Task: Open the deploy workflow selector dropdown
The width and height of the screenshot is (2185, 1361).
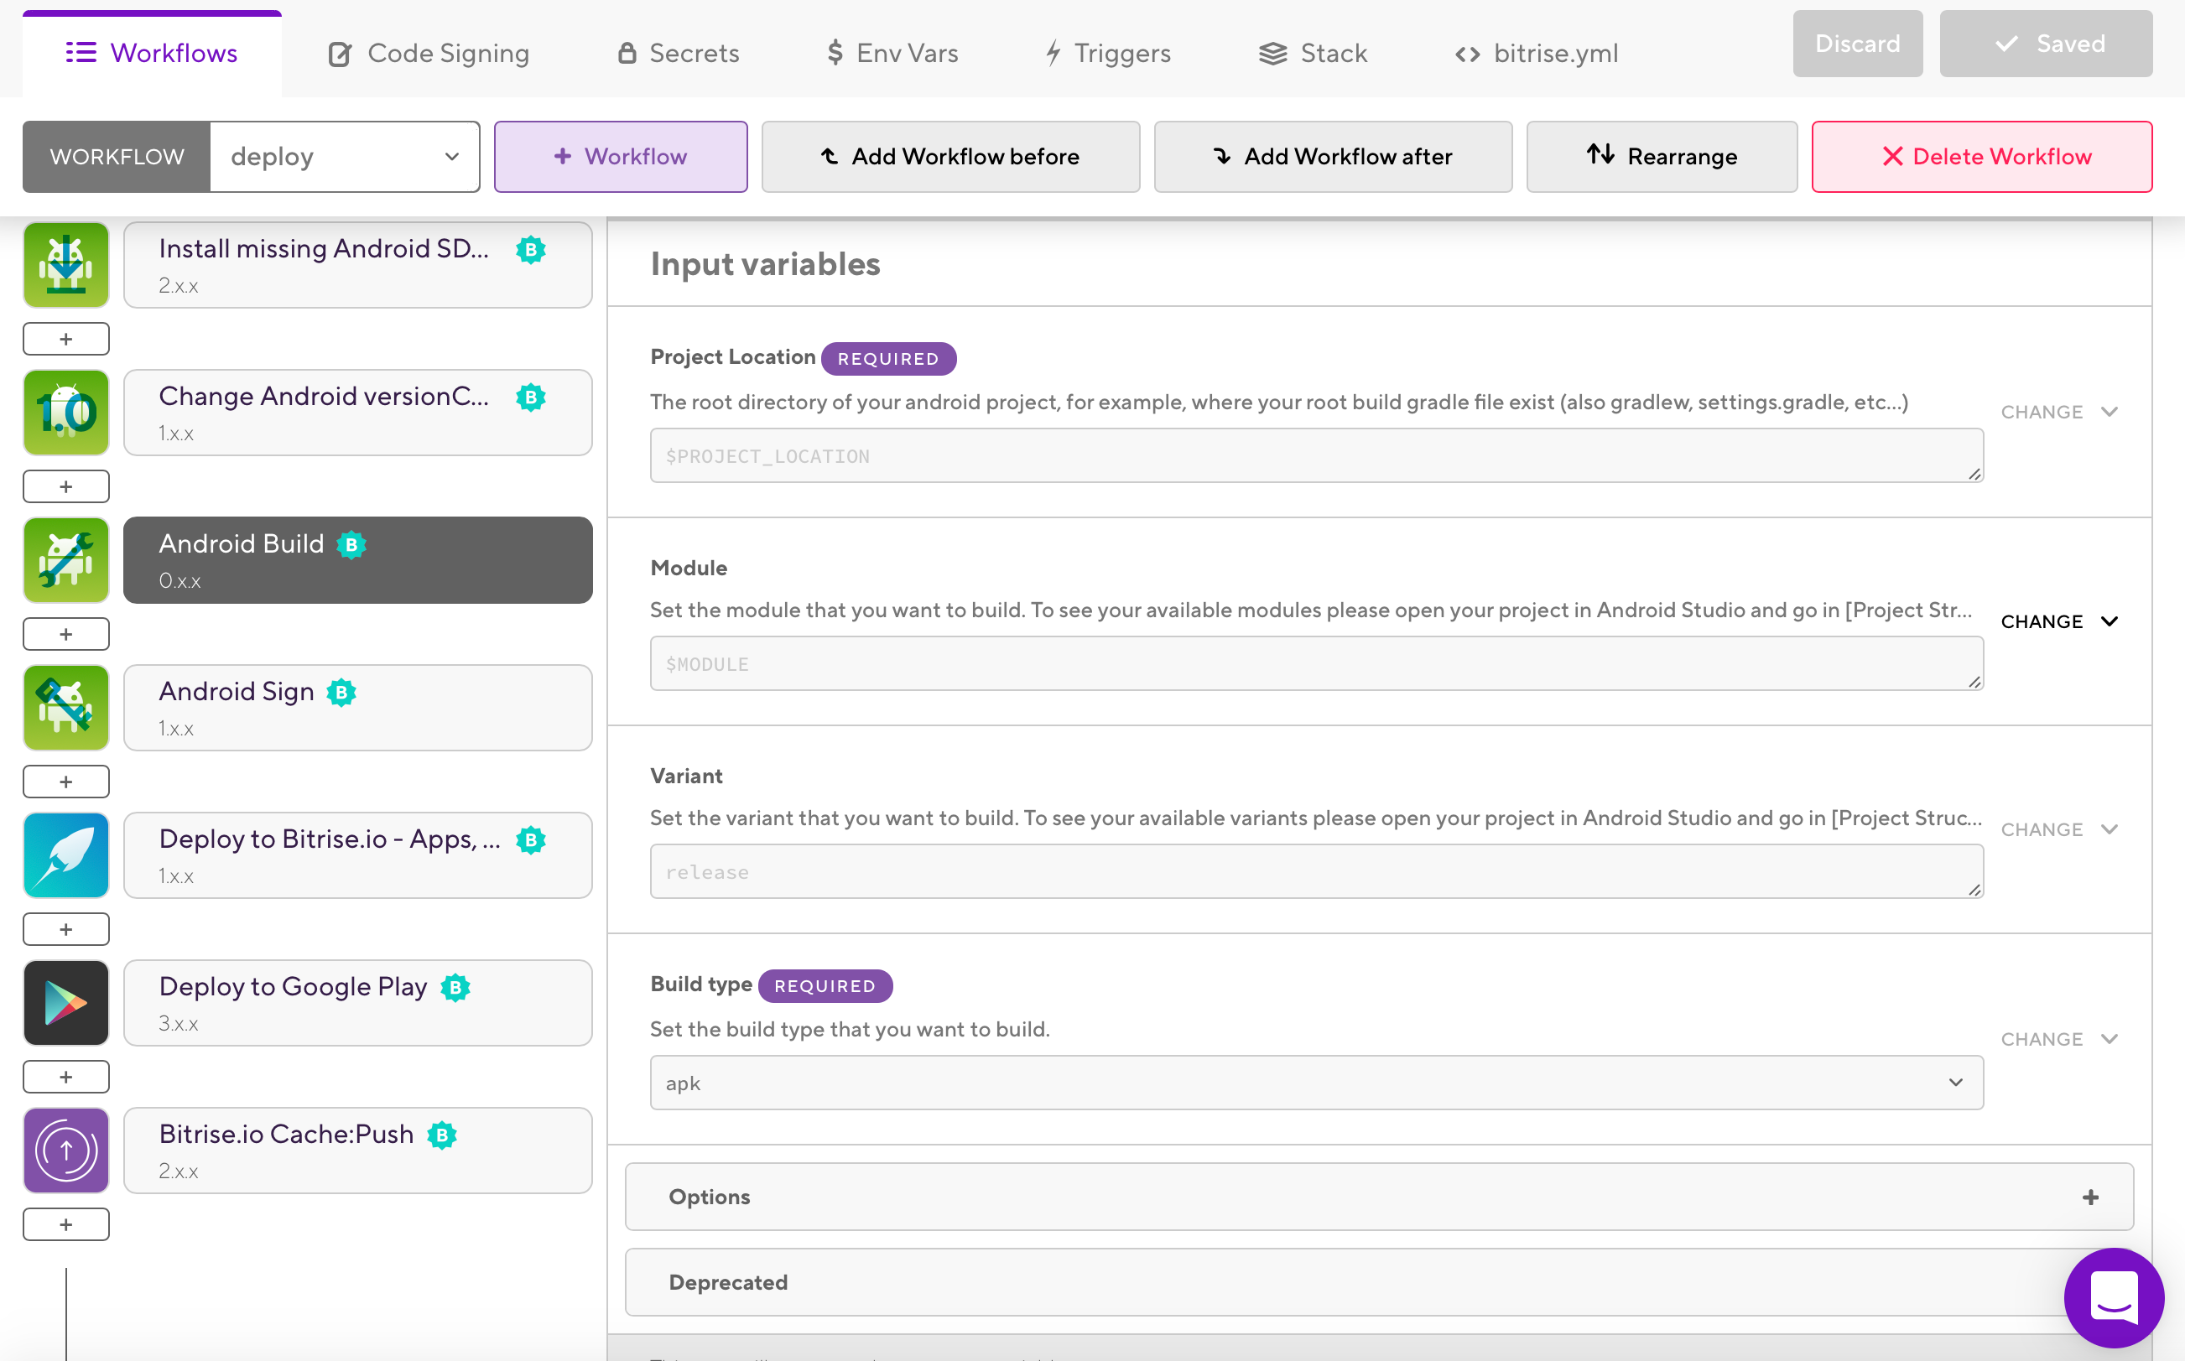Action: point(344,157)
